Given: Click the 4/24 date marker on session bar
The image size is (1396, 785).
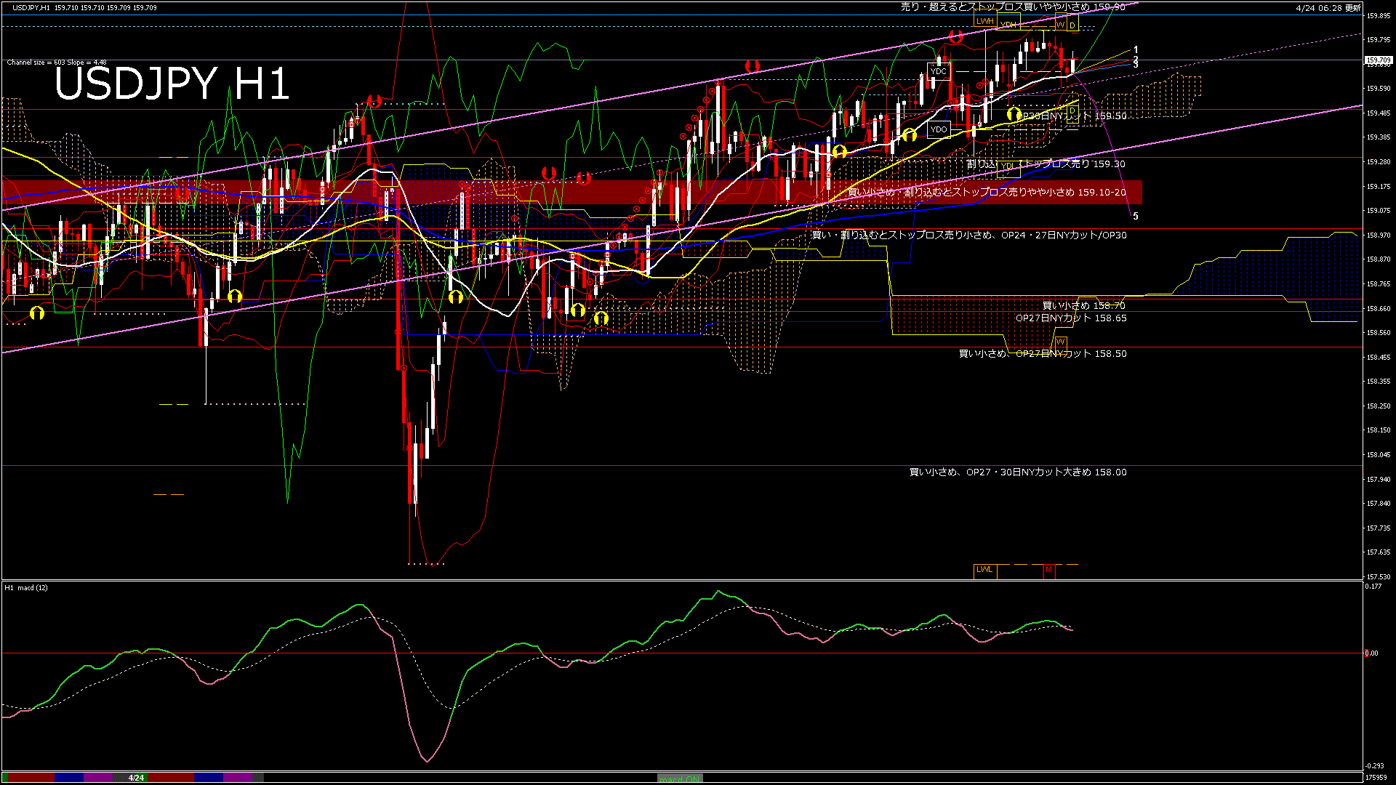Looking at the screenshot, I should tap(136, 778).
